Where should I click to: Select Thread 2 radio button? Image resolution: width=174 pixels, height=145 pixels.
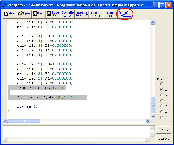click(162, 90)
